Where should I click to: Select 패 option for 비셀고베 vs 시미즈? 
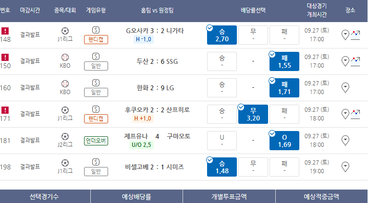(x=284, y=167)
